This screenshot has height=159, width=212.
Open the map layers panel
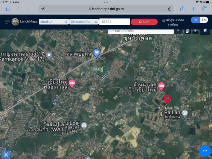tap(205, 30)
